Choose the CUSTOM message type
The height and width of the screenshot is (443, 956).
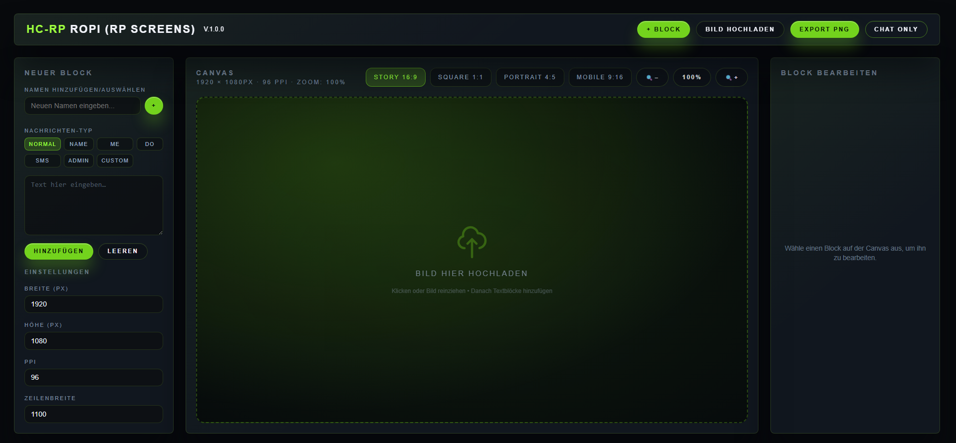(x=115, y=160)
